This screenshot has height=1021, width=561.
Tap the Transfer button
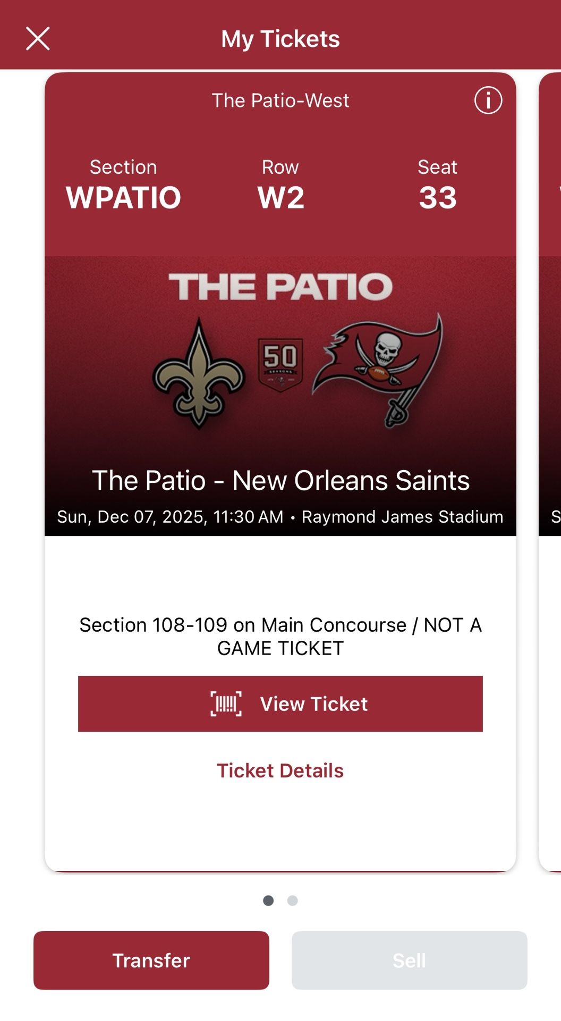pos(150,960)
